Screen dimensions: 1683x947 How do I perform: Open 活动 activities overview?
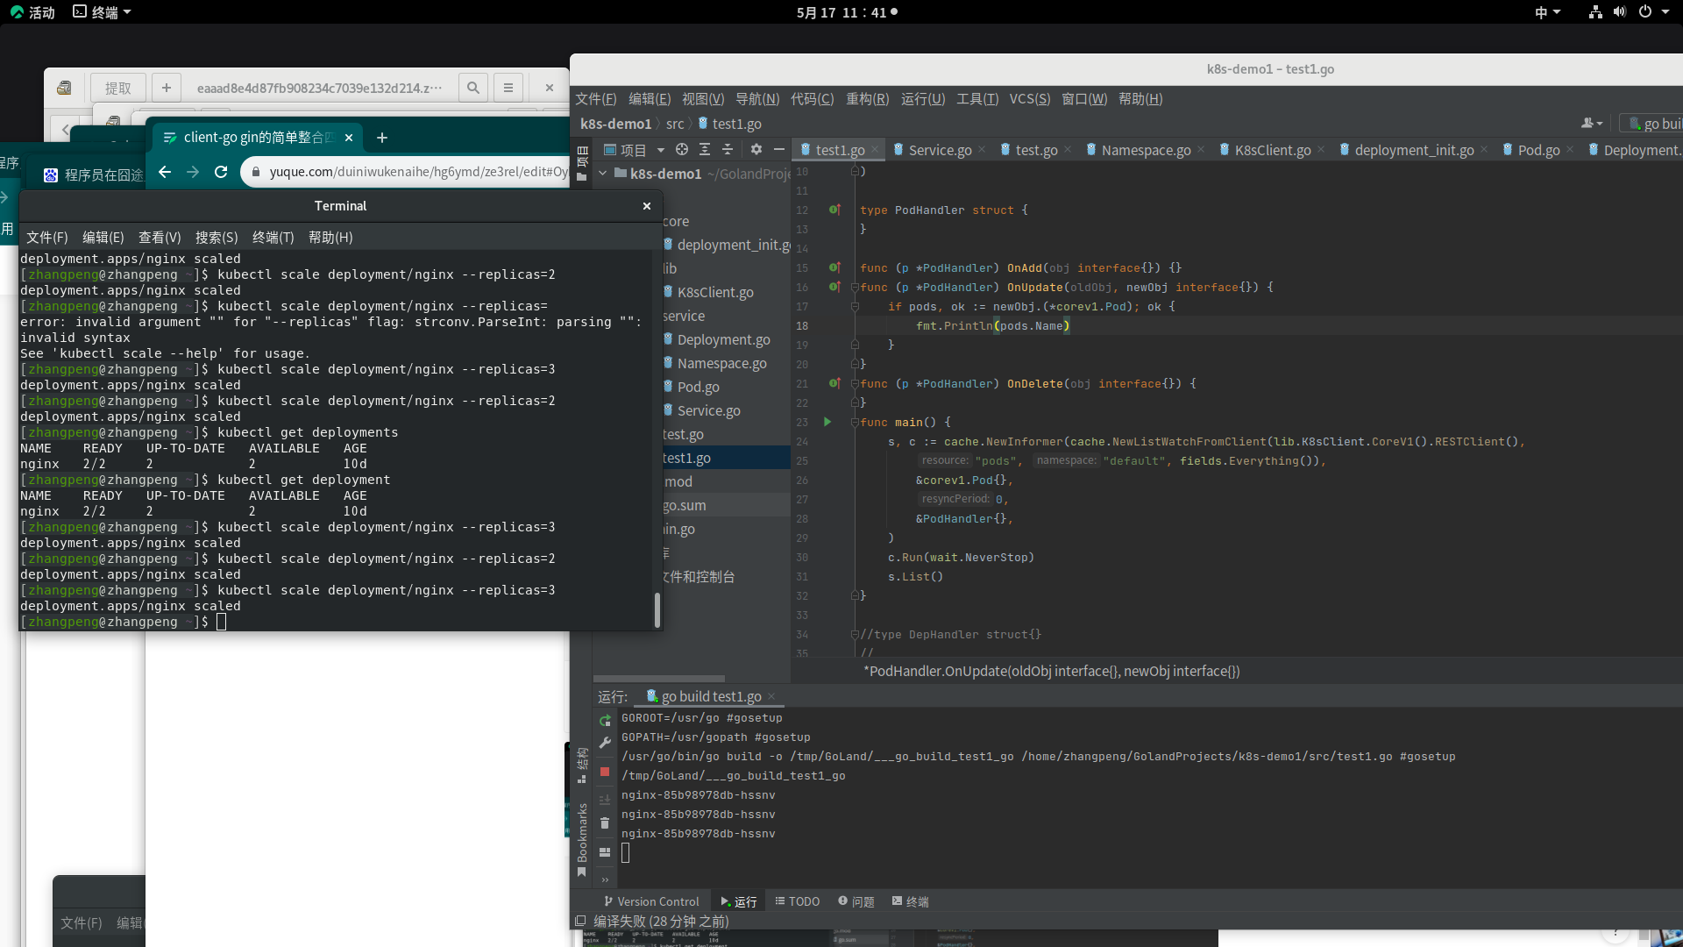tap(32, 12)
